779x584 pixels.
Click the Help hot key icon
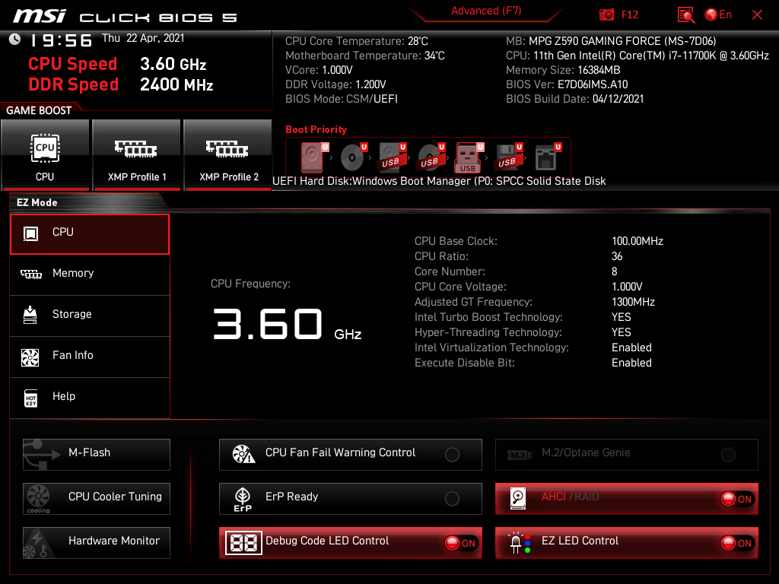pyautogui.click(x=30, y=398)
